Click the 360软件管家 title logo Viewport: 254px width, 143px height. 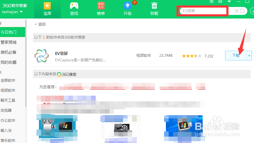[x=15, y=5]
